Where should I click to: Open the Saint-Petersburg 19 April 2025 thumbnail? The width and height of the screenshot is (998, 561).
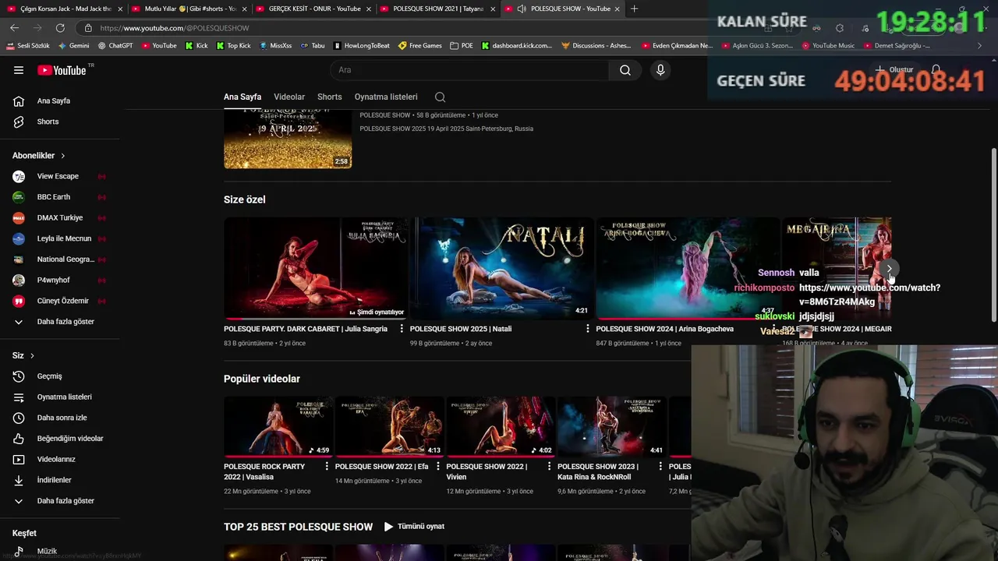(x=288, y=139)
